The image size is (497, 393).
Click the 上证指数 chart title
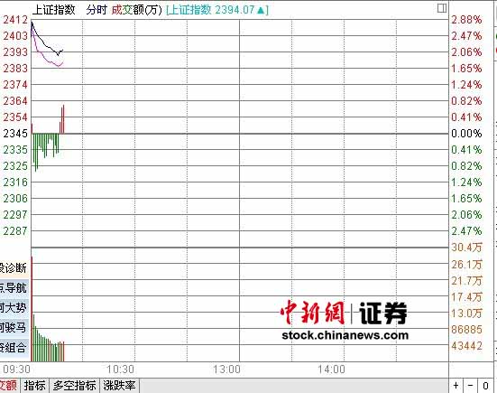[54, 10]
